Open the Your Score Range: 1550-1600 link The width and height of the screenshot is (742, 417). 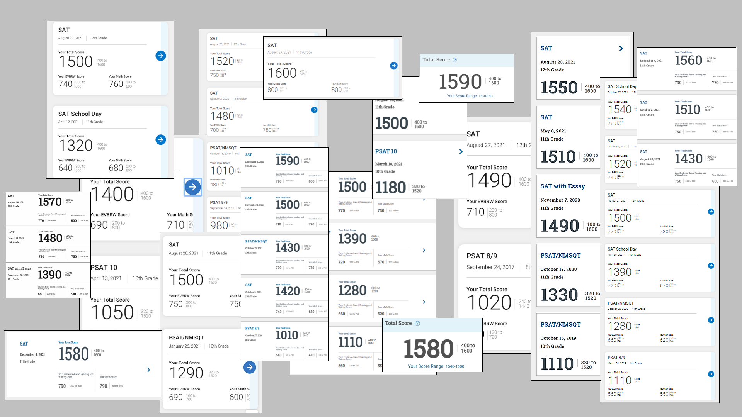tap(470, 96)
